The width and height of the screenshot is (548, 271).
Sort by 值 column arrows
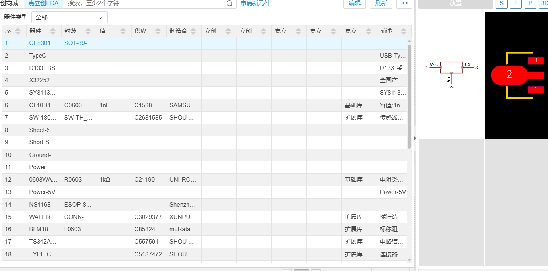[123, 31]
